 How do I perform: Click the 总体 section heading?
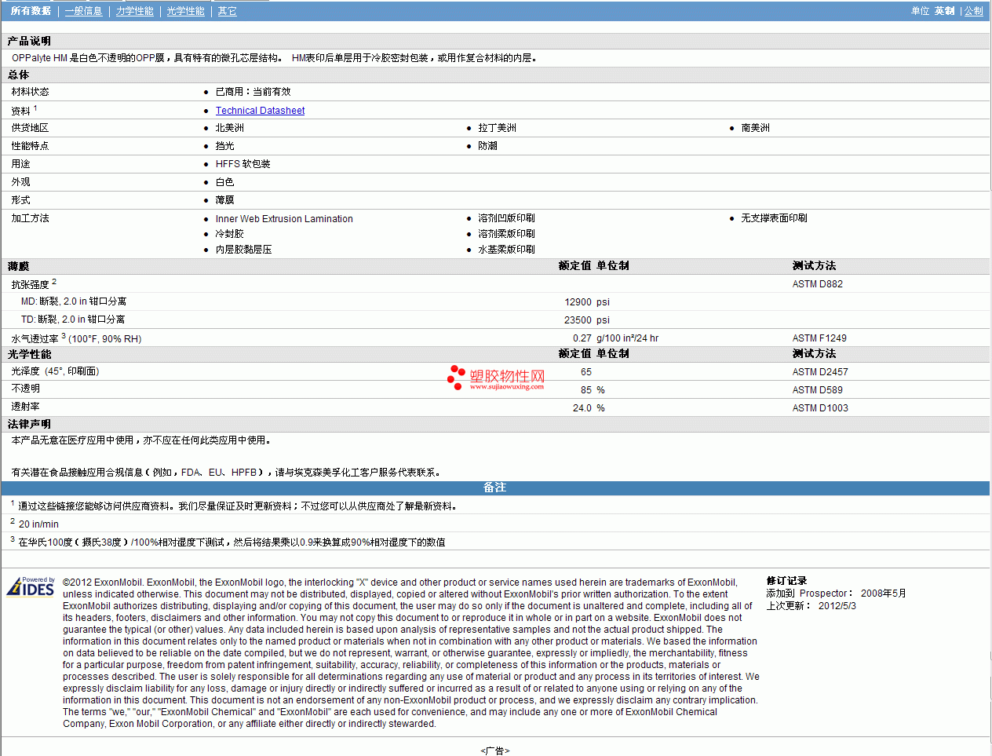click(x=18, y=75)
